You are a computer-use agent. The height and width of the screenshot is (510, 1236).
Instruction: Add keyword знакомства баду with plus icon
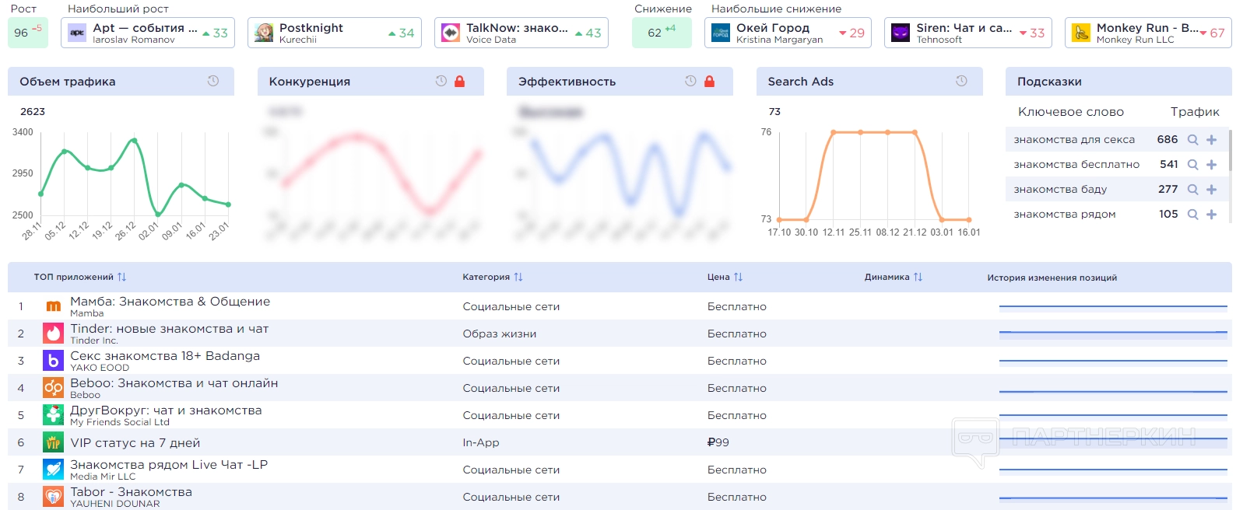click(1211, 190)
